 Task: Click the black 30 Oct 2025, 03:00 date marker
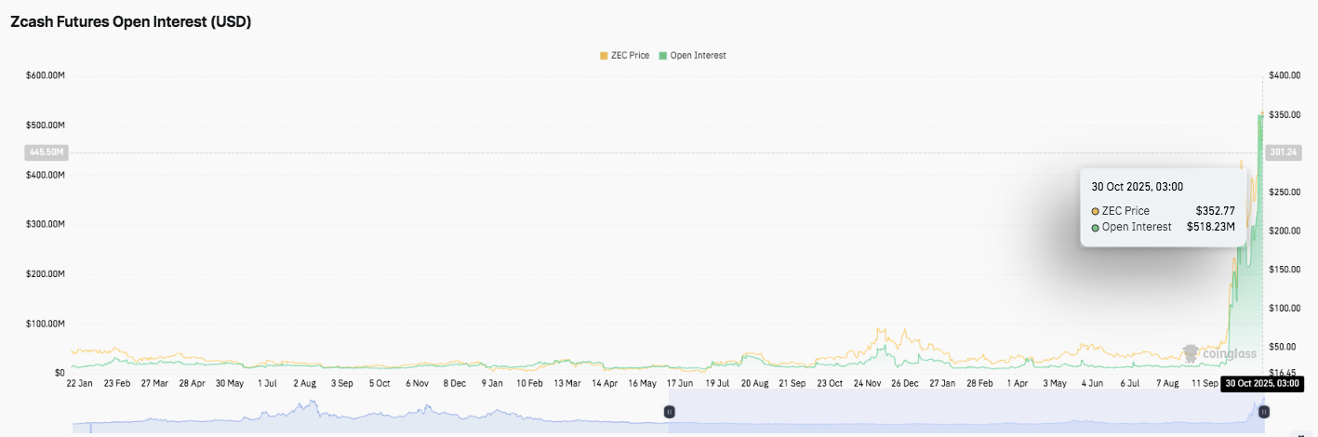(1260, 383)
